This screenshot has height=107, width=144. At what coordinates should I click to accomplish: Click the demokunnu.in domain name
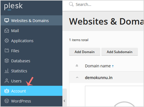[x=99, y=78]
